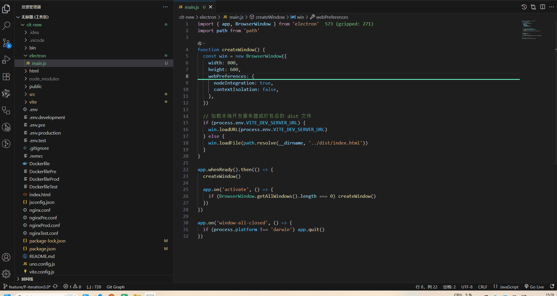The height and width of the screenshot is (296, 557).
Task: Click the {..}: 720 status bar item
Action: click(x=94, y=287)
